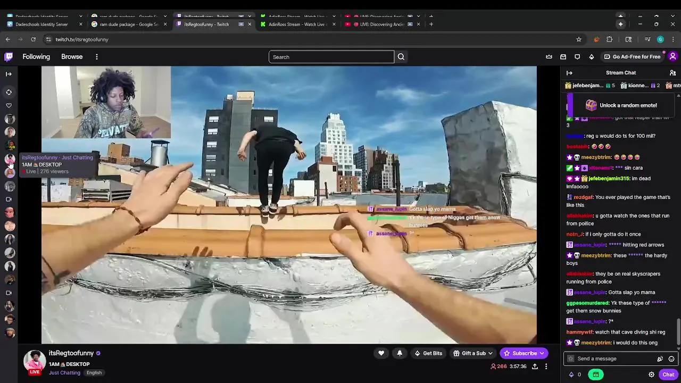Switch to Dadeschools Identity Server tab

[44, 24]
